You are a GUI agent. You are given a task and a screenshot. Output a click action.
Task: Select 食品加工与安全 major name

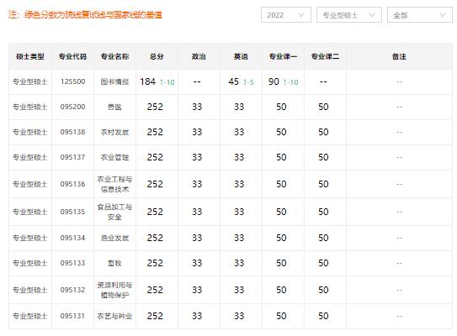pos(114,212)
